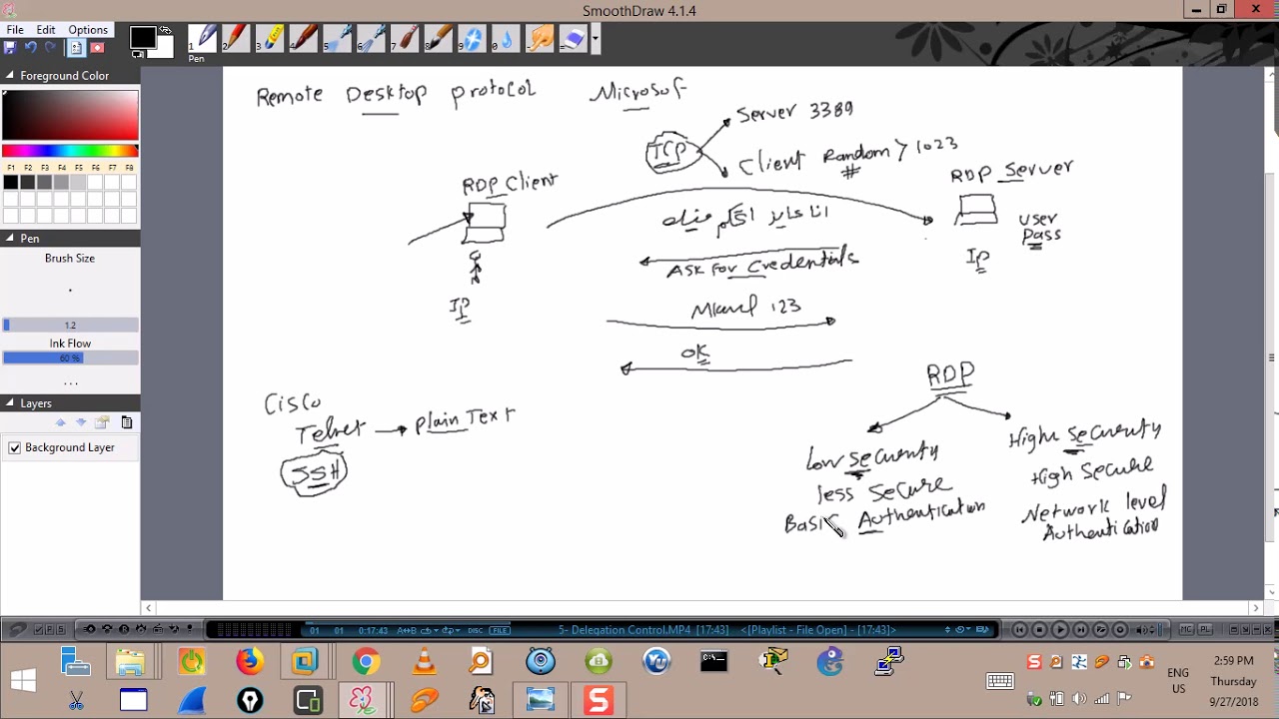Move the layer up with the arrow
Viewport: 1279px width, 719px height.
tap(60, 422)
